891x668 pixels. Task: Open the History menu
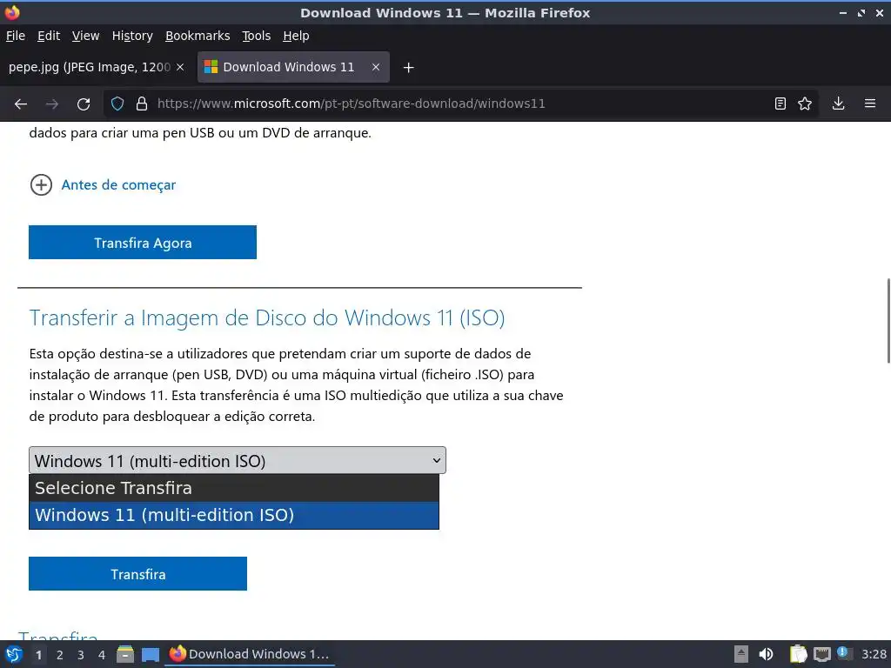132,36
